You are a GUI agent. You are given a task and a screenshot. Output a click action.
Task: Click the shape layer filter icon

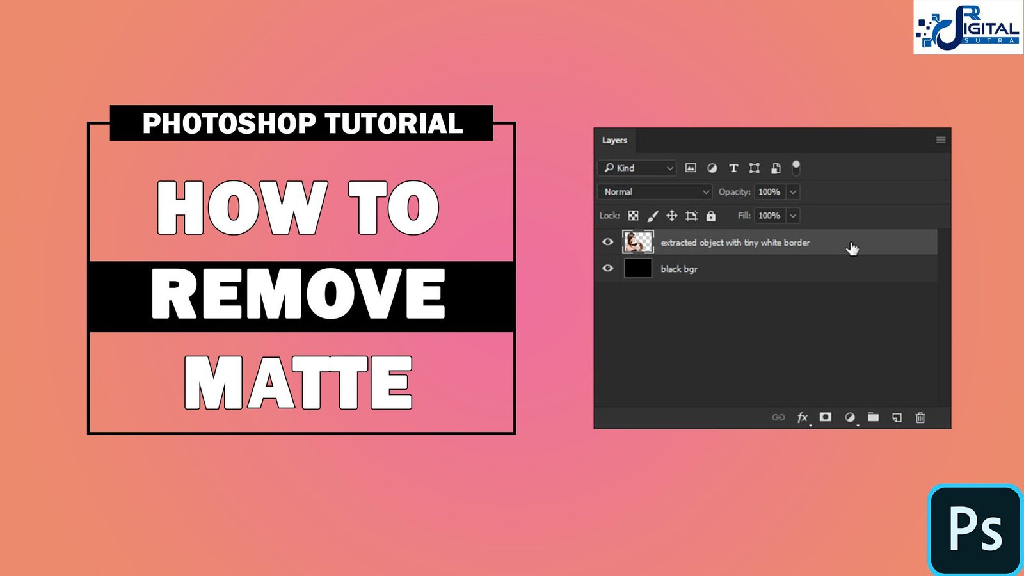click(755, 168)
